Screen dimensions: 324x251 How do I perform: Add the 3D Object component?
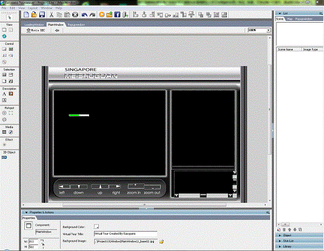click(4, 158)
